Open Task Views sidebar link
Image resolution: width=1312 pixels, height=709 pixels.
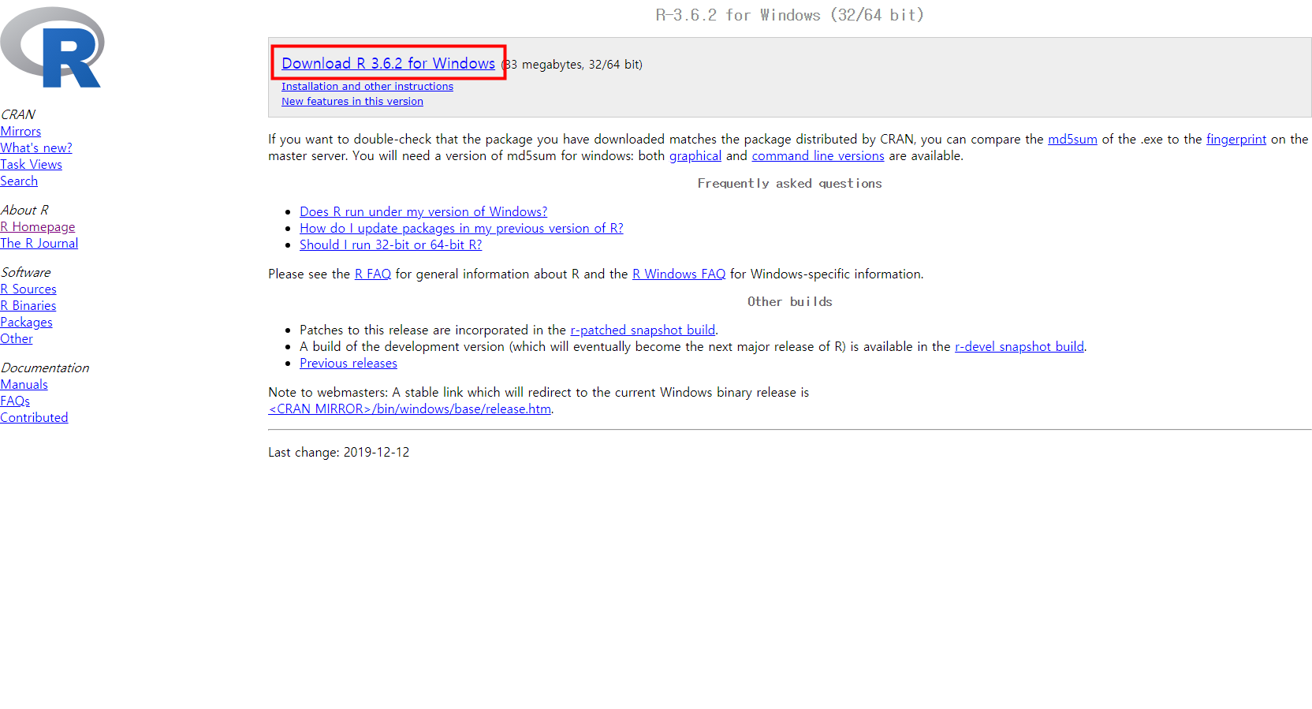[x=31, y=164]
